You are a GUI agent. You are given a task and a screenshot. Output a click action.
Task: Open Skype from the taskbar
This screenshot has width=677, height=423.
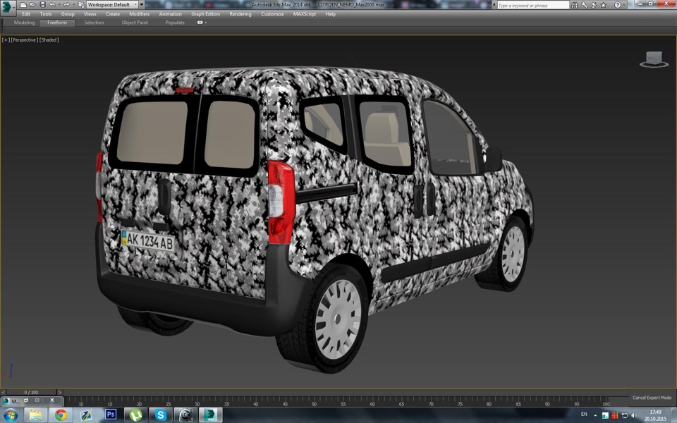coord(161,415)
